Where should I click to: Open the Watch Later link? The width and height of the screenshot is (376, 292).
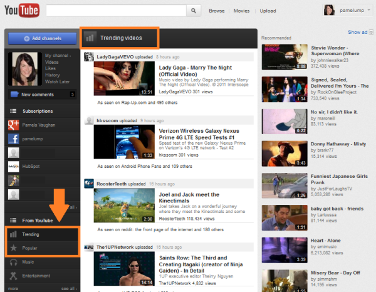click(x=57, y=81)
